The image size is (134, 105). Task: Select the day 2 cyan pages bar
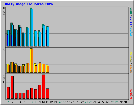point(13,35)
